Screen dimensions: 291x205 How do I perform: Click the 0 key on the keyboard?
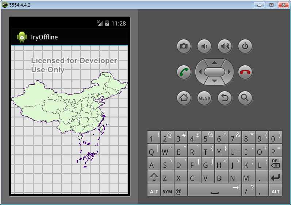click(x=275, y=138)
